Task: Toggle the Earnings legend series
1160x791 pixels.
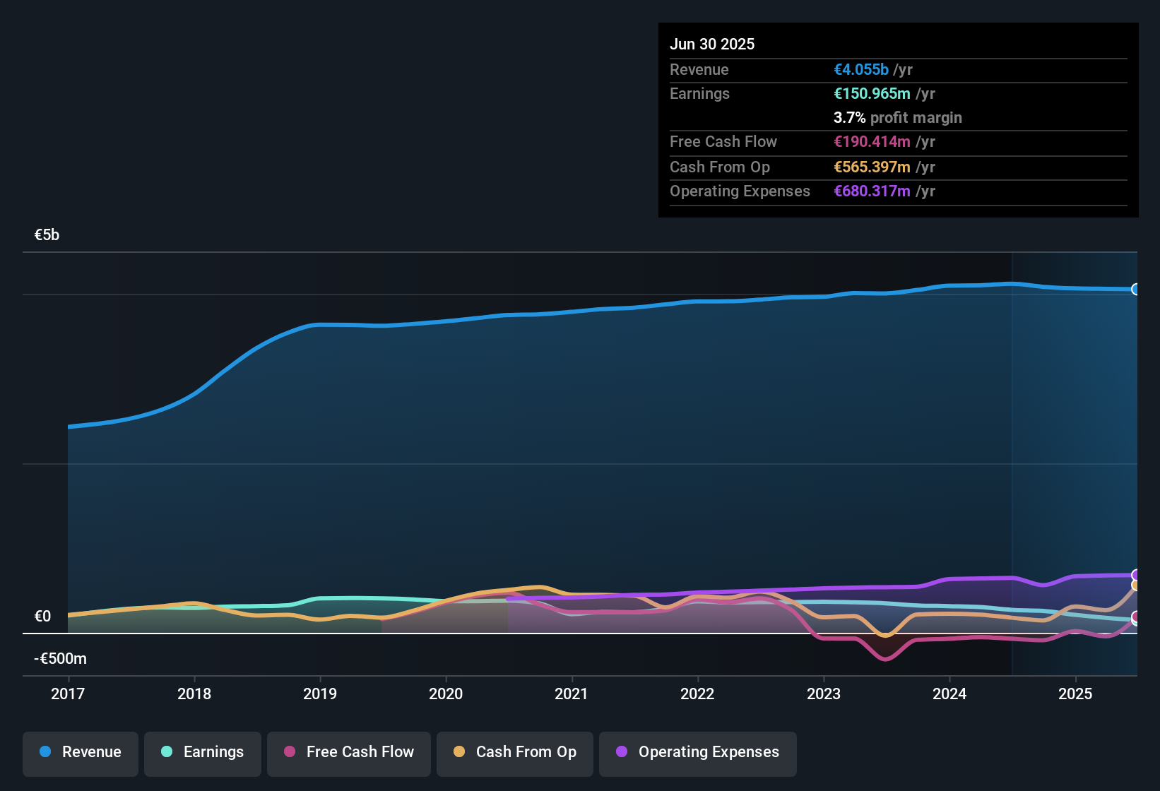Action: coord(203,752)
